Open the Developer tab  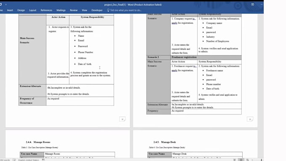97,10
